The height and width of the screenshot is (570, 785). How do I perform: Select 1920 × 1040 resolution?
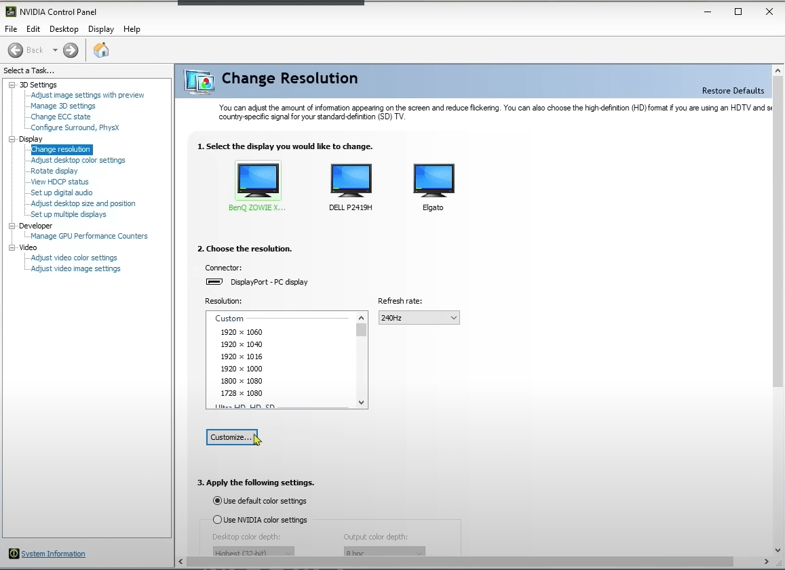pos(242,344)
